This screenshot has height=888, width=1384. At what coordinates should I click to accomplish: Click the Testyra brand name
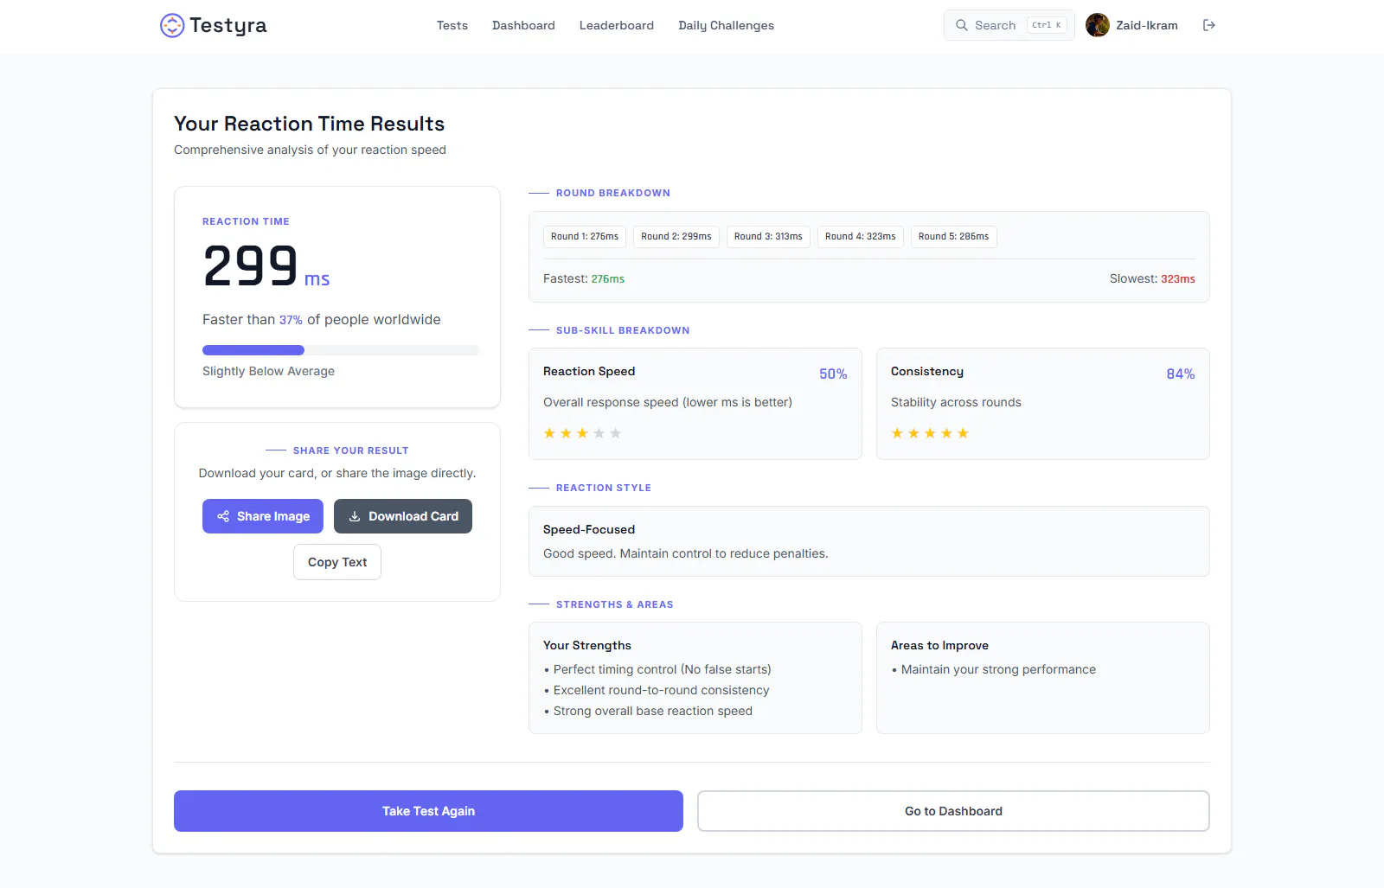(228, 25)
